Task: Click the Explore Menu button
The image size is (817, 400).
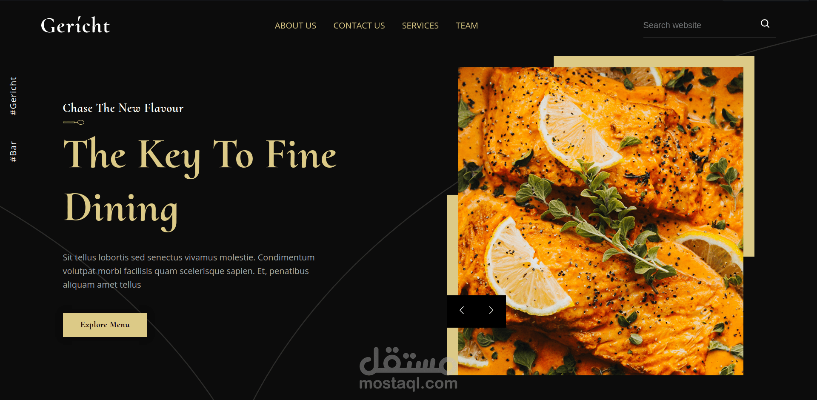Action: 105,325
